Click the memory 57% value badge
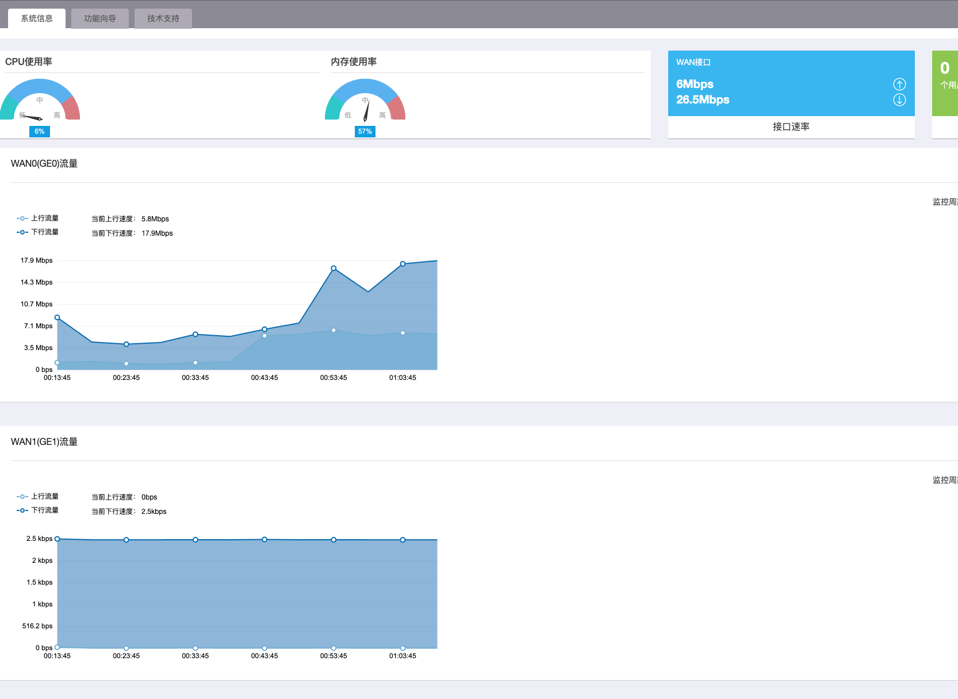 tap(365, 132)
